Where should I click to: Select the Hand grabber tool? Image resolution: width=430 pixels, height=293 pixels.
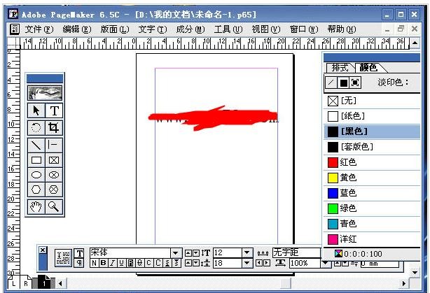tap(36, 207)
